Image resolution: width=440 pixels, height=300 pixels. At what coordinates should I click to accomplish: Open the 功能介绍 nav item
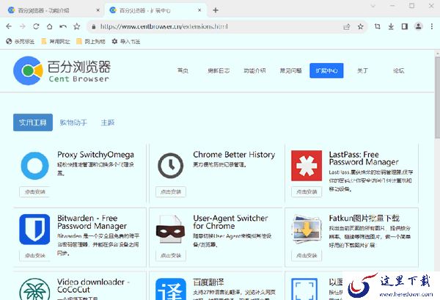click(254, 70)
